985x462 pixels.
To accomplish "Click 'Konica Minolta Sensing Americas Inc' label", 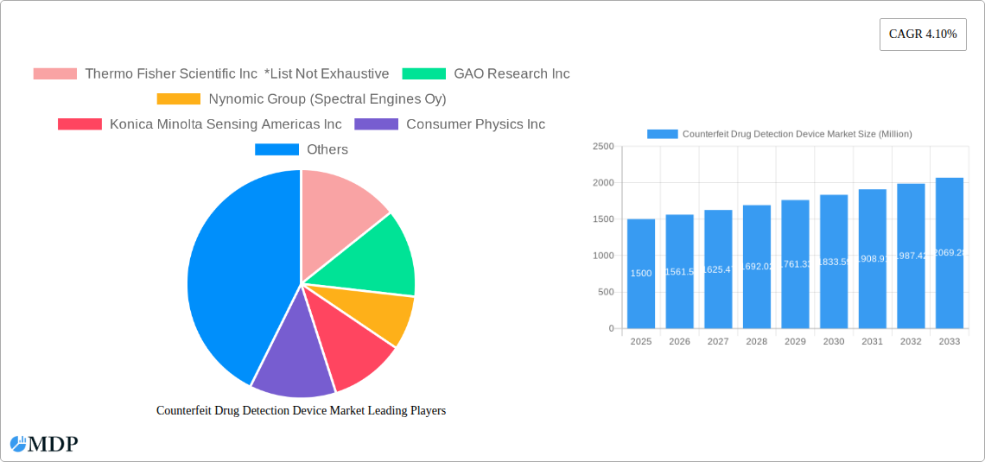I will point(226,124).
